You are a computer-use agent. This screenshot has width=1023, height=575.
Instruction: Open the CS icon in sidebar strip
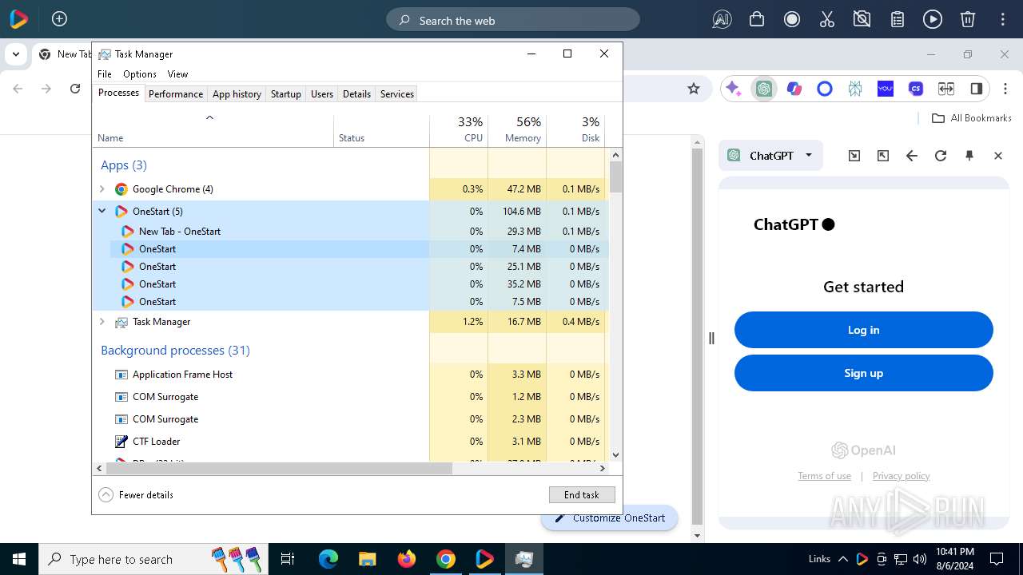click(x=916, y=89)
